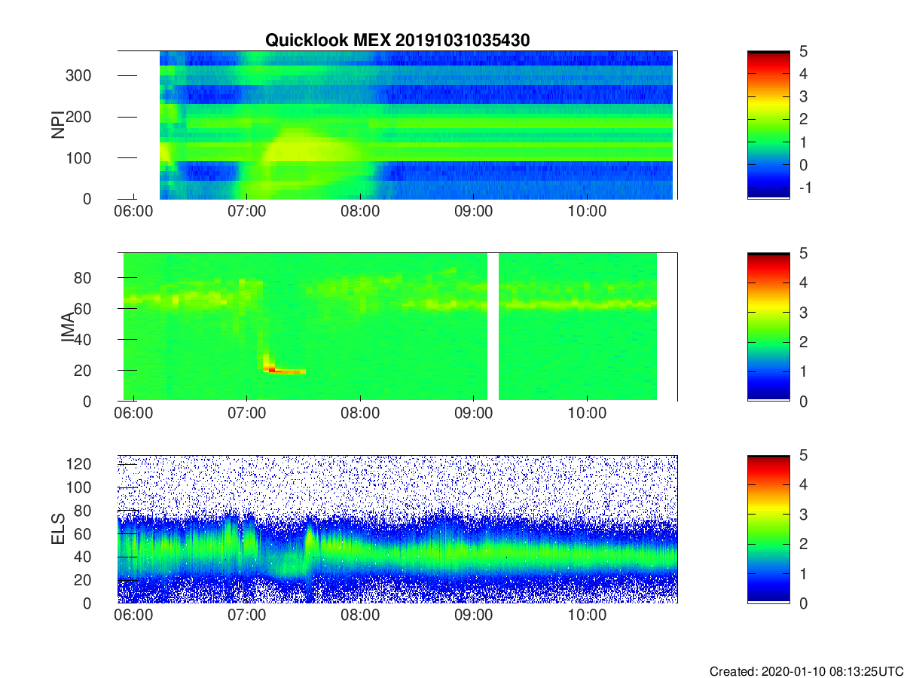Click the 09:00 tick label under the ELS panel
This screenshot has height=678, width=904.
click(473, 615)
